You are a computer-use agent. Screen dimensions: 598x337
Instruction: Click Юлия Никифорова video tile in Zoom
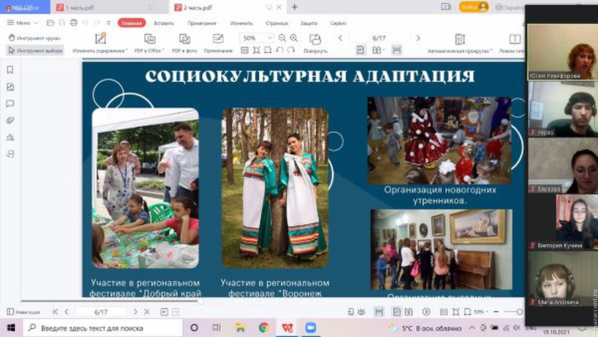point(562,51)
